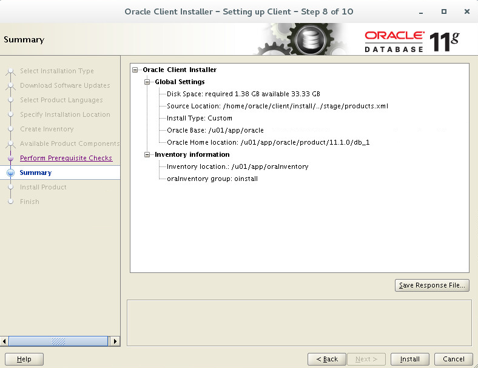Click the Install Product step
This screenshot has width=478, height=368.
pyautogui.click(x=43, y=187)
